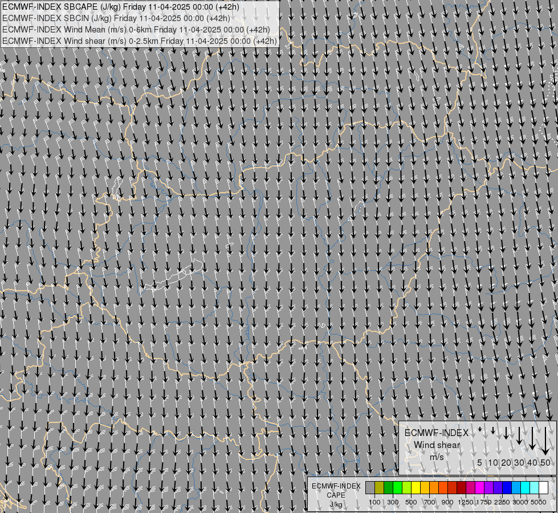Click the cyan CAPE swatch right of 3000
The width and height of the screenshot is (558, 513).
[526, 488]
